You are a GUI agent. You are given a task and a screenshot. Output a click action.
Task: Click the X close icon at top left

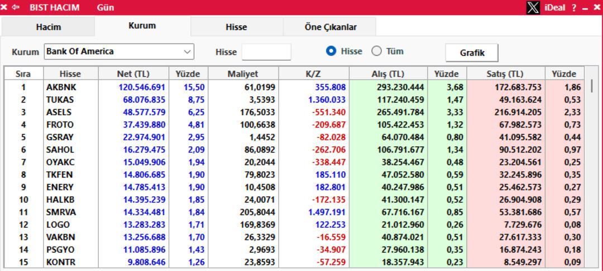click(4, 7)
